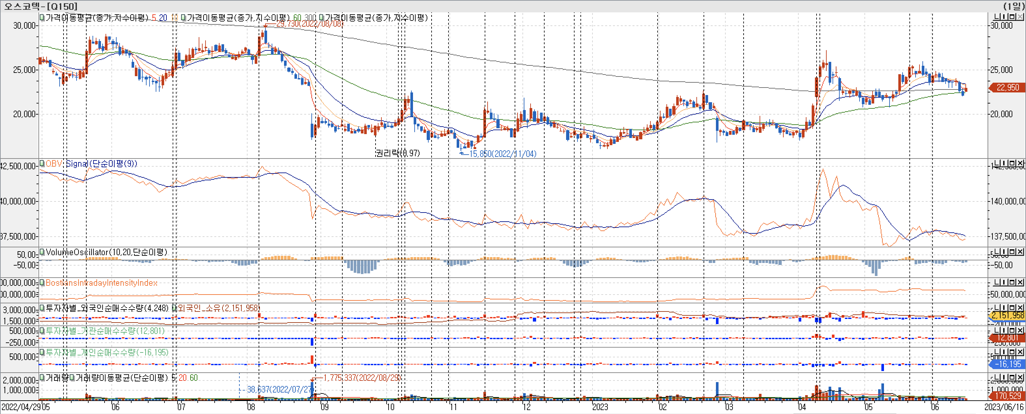Click the 2022/04/29 start date label
Screen dimensions: 1026x414
point(21,407)
